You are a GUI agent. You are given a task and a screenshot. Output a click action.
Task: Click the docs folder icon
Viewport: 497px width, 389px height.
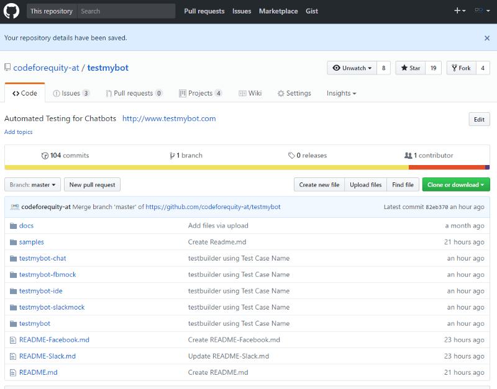[13, 226]
